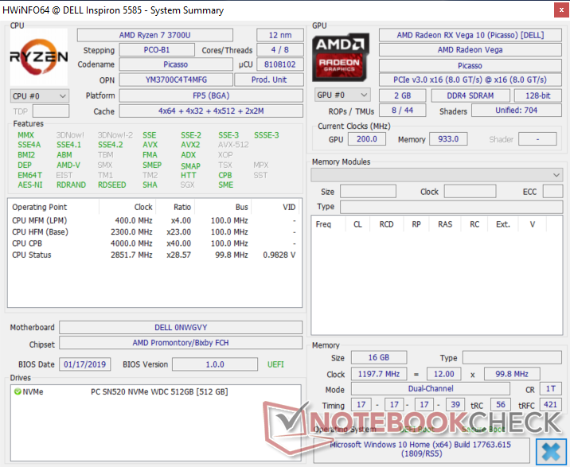Click the Ratio column header

[x=175, y=207]
